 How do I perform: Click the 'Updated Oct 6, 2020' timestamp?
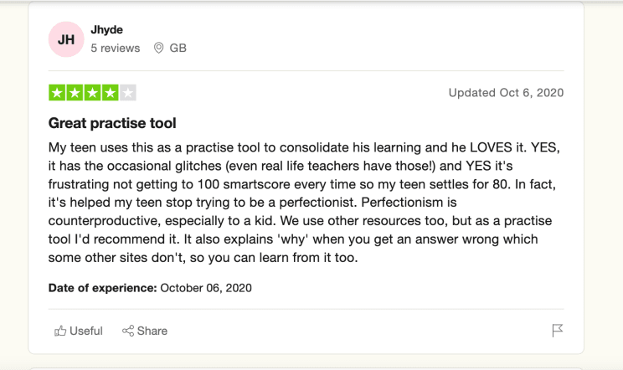tap(506, 92)
